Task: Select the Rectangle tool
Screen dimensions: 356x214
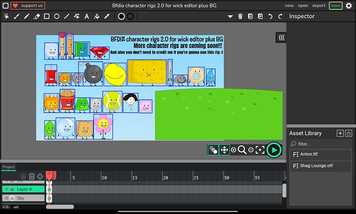Action: pos(46,17)
